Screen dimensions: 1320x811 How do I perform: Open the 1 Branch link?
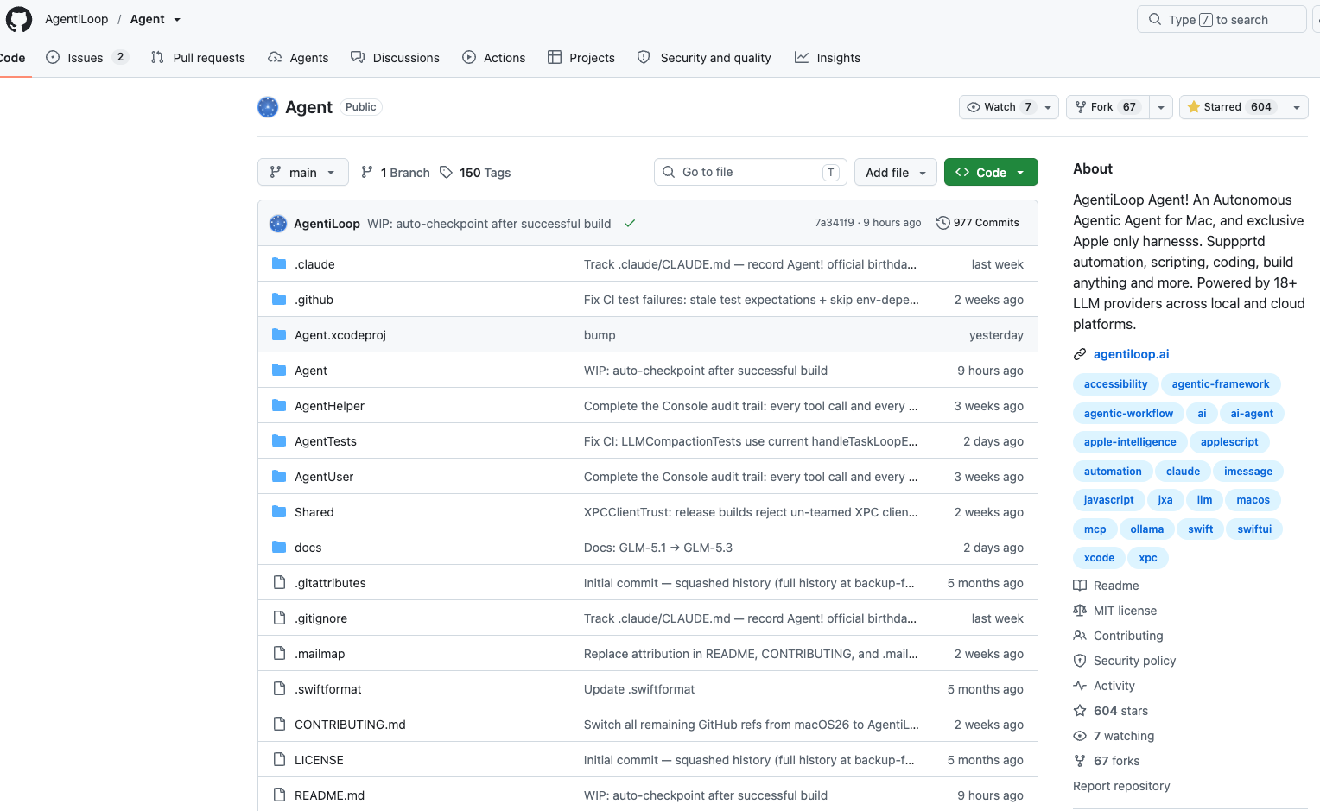click(396, 173)
